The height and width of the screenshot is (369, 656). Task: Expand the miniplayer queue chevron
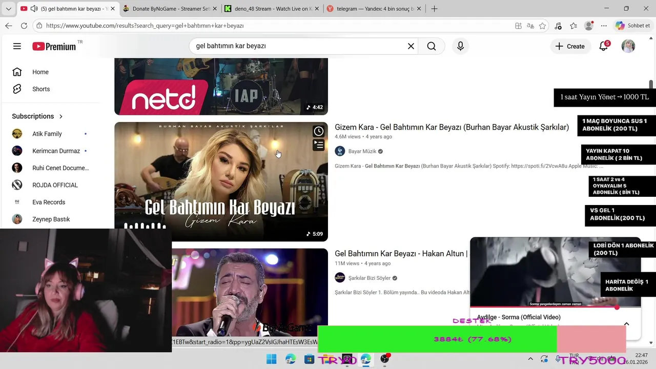(x=626, y=324)
